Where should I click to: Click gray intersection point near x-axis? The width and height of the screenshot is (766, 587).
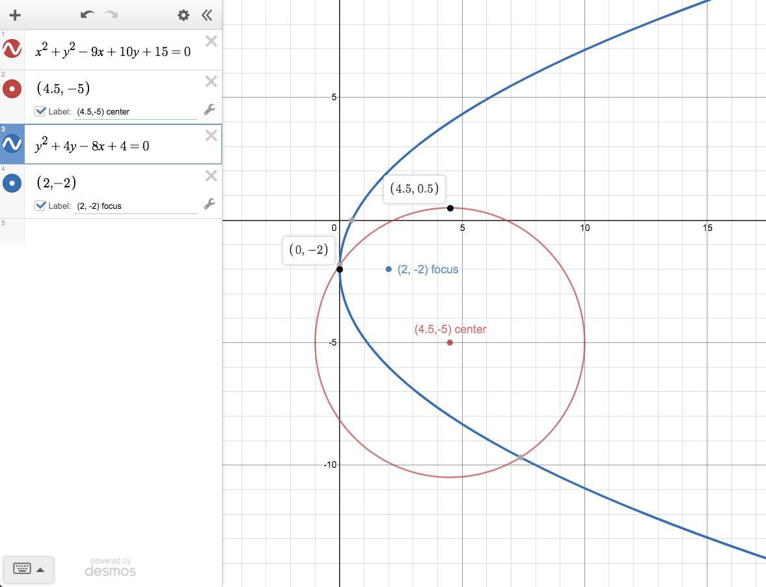pos(351,220)
